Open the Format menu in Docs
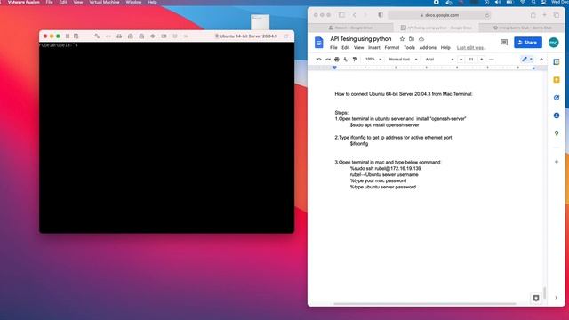569x320 pixels. (x=391, y=47)
